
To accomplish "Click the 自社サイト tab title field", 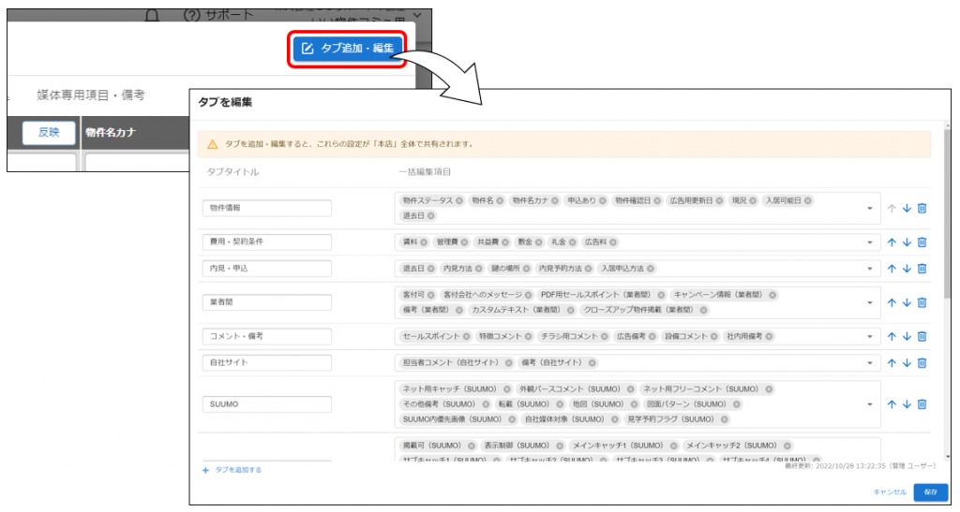I will coord(267,362).
